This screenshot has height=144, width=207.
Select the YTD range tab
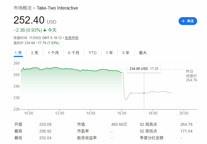click(x=92, y=53)
